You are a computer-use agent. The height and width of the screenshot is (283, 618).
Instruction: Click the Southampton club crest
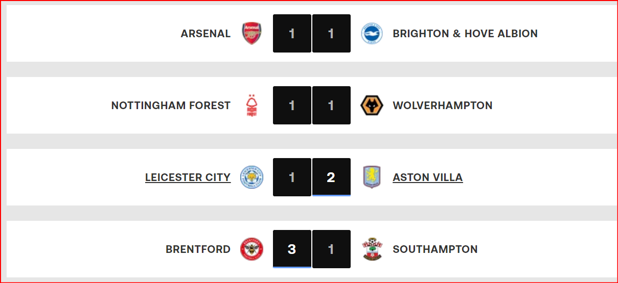click(372, 249)
